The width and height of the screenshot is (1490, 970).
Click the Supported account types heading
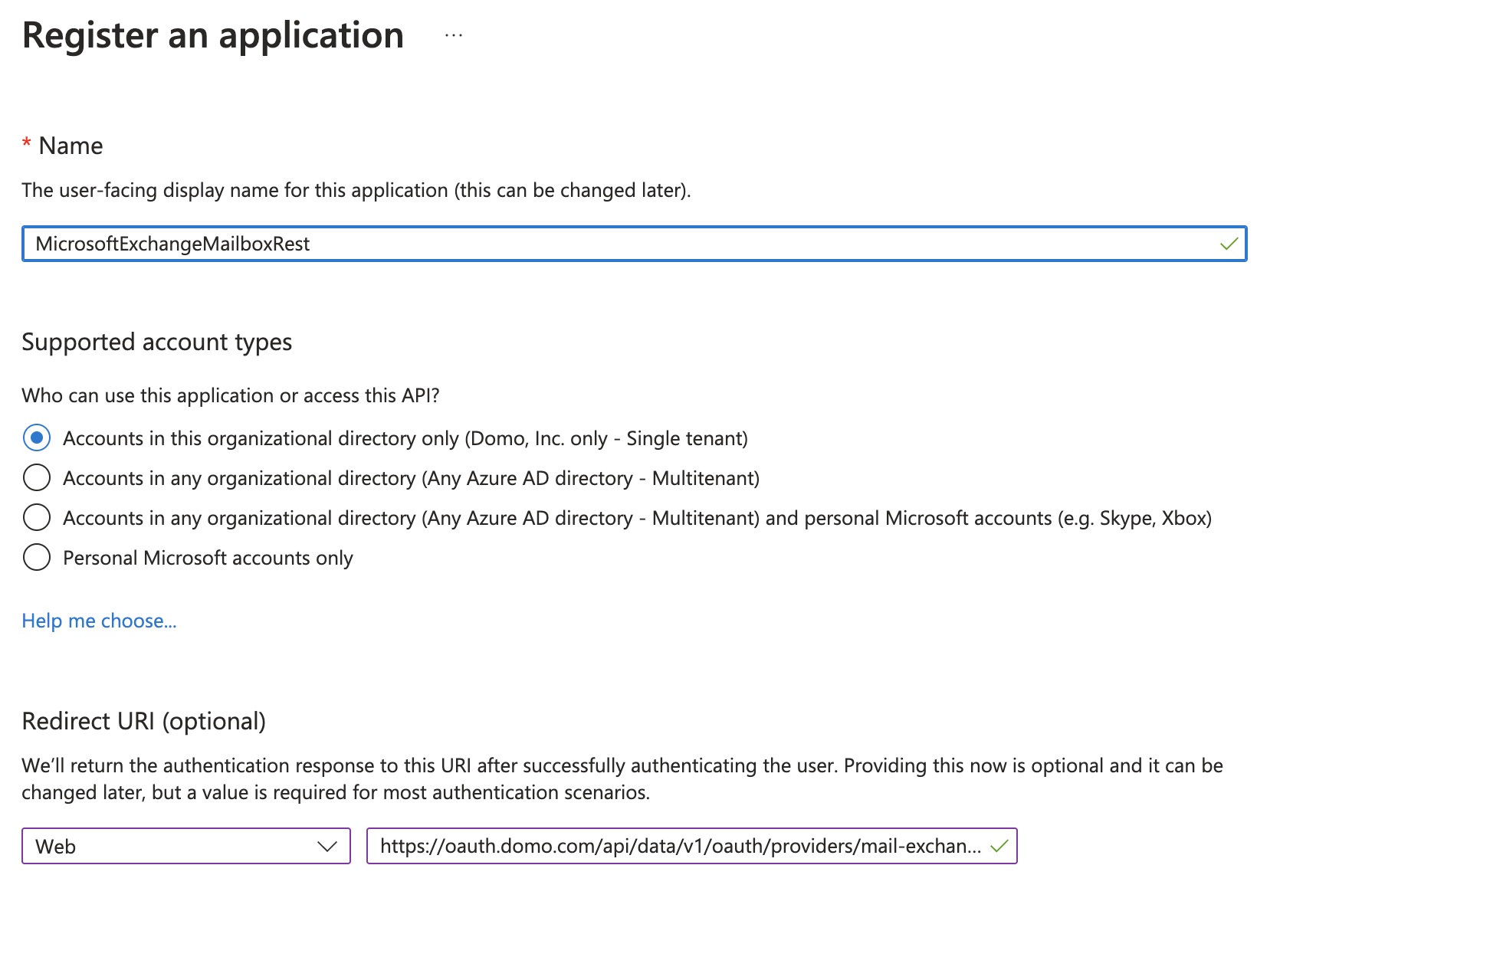[x=156, y=342]
